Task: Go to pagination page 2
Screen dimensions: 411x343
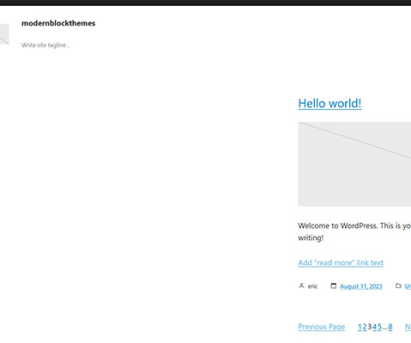Action: click(x=365, y=327)
